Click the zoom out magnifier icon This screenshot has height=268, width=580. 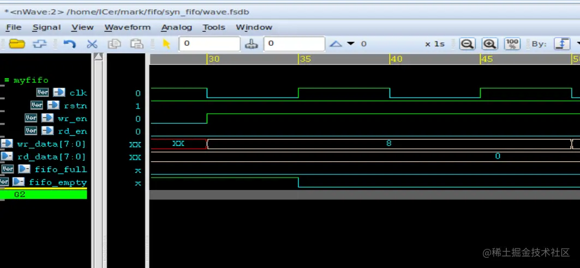point(467,44)
